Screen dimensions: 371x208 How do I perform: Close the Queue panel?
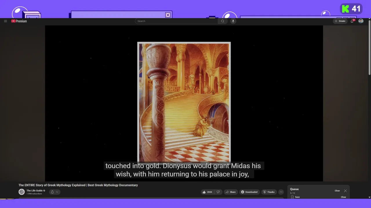pyautogui.click(x=345, y=191)
